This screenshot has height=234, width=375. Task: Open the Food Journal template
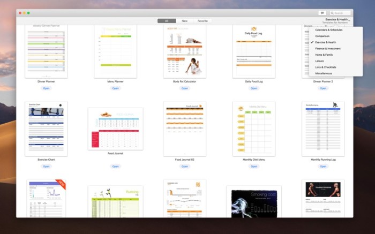point(116,167)
